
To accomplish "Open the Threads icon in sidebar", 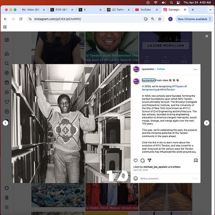I will click(x=7, y=198).
